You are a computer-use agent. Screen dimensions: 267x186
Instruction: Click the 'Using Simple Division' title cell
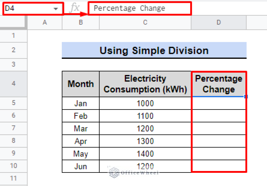(x=154, y=50)
